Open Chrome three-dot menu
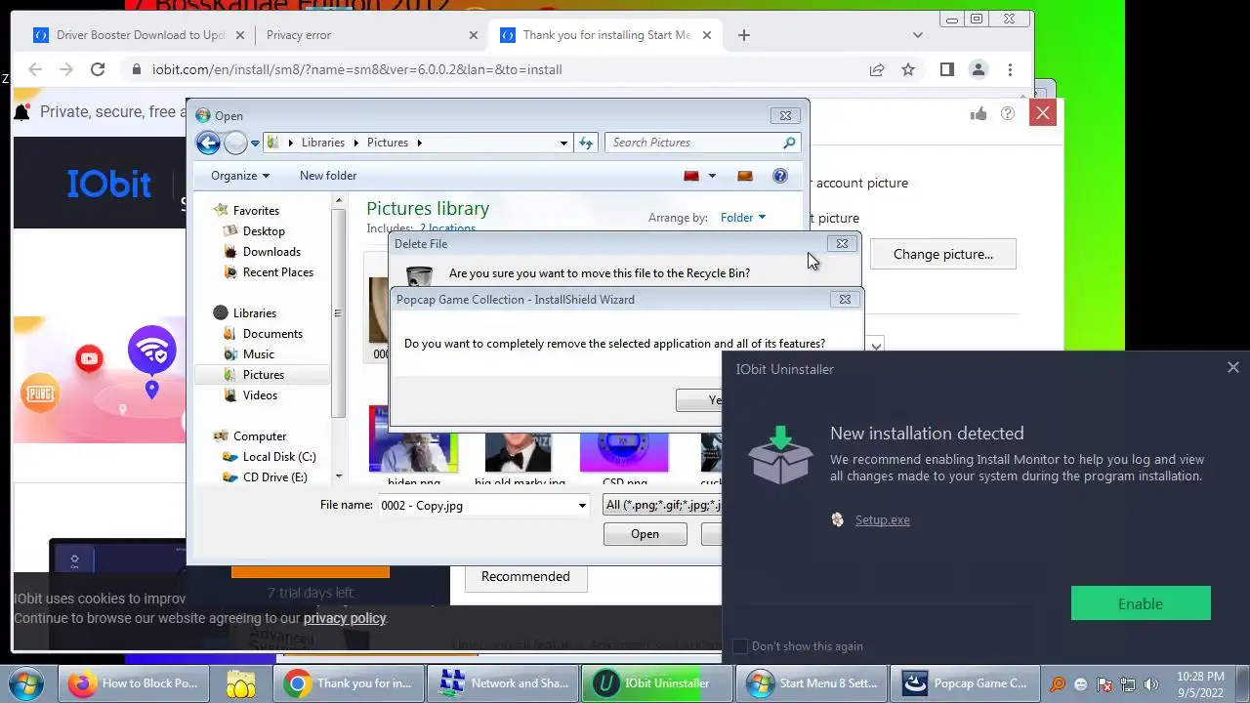 click(1010, 69)
